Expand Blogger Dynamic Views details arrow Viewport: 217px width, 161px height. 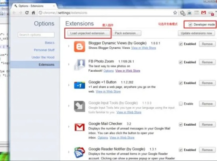pos(69,46)
